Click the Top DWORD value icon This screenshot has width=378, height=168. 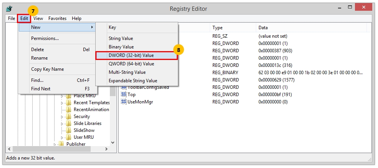tap(124, 95)
